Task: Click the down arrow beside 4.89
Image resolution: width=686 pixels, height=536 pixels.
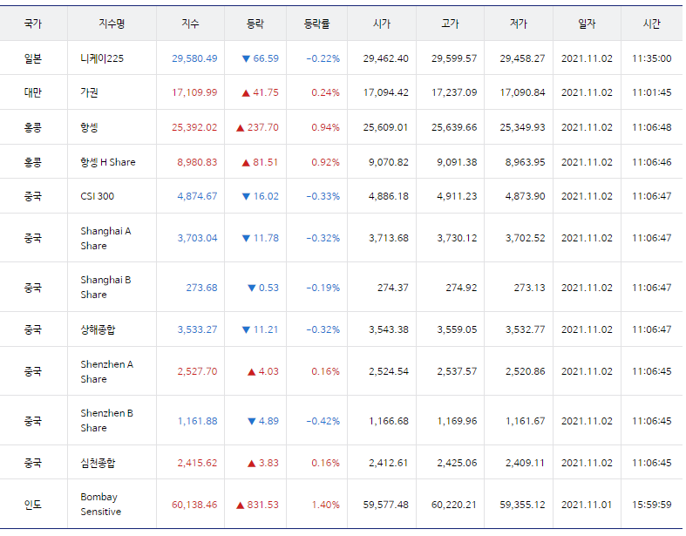Action: pyautogui.click(x=252, y=421)
